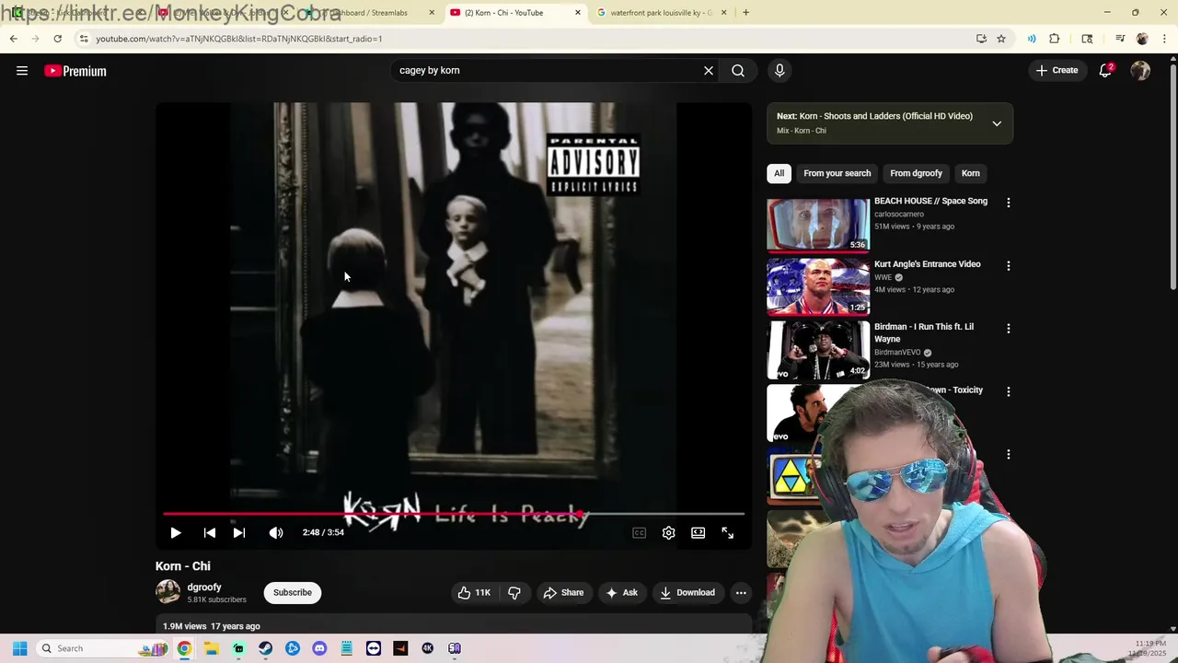The width and height of the screenshot is (1178, 663).
Task: Open YouTube notifications bell
Action: [x=1105, y=70]
